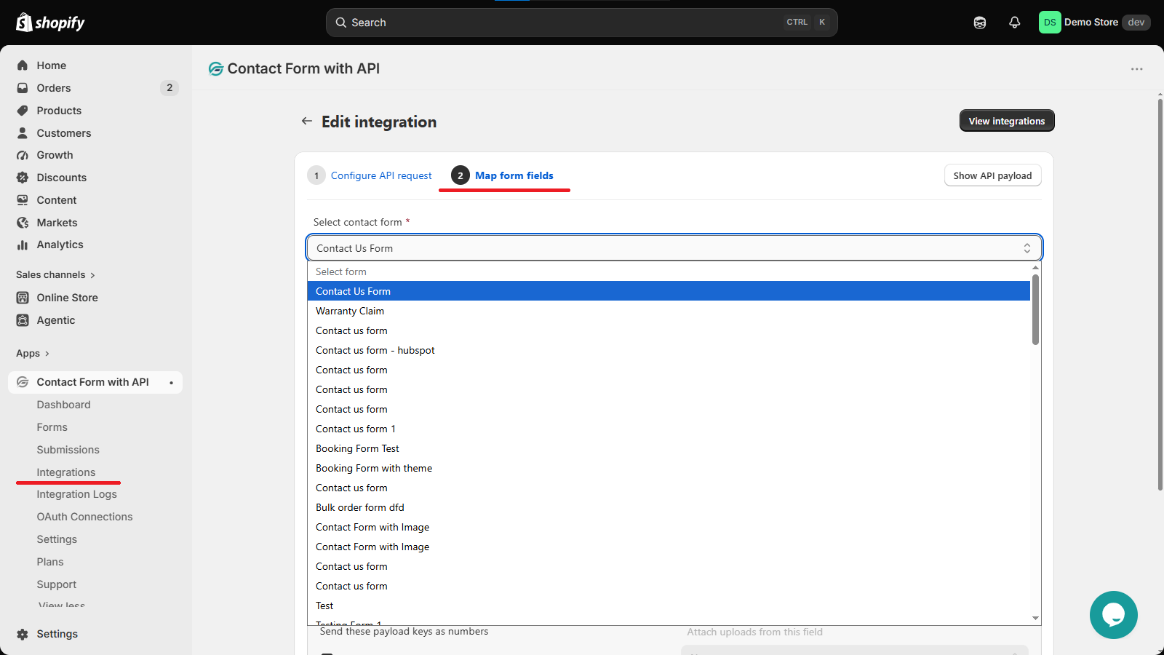This screenshot has width=1164, height=655.
Task: Click the Orders badge showing 2
Action: tap(170, 88)
